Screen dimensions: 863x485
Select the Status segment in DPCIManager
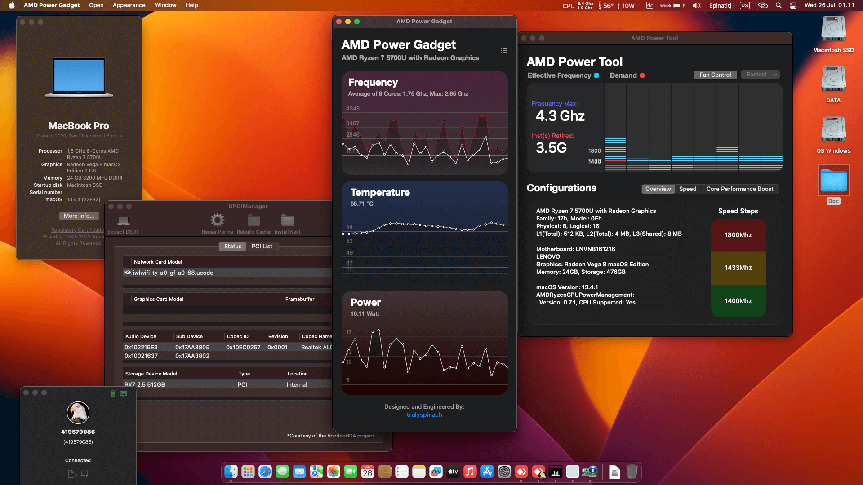233,246
